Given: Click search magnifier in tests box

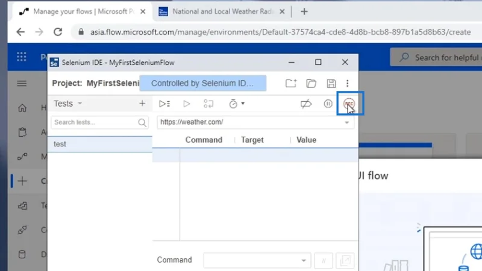Looking at the screenshot, I should [x=142, y=123].
